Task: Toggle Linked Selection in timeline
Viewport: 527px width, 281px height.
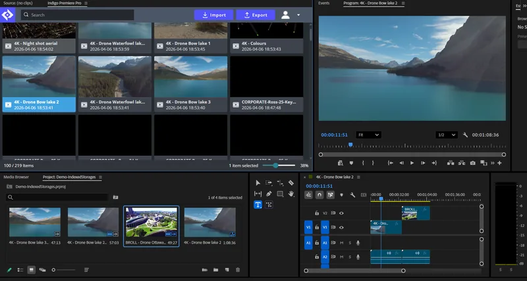Action: coord(331,194)
